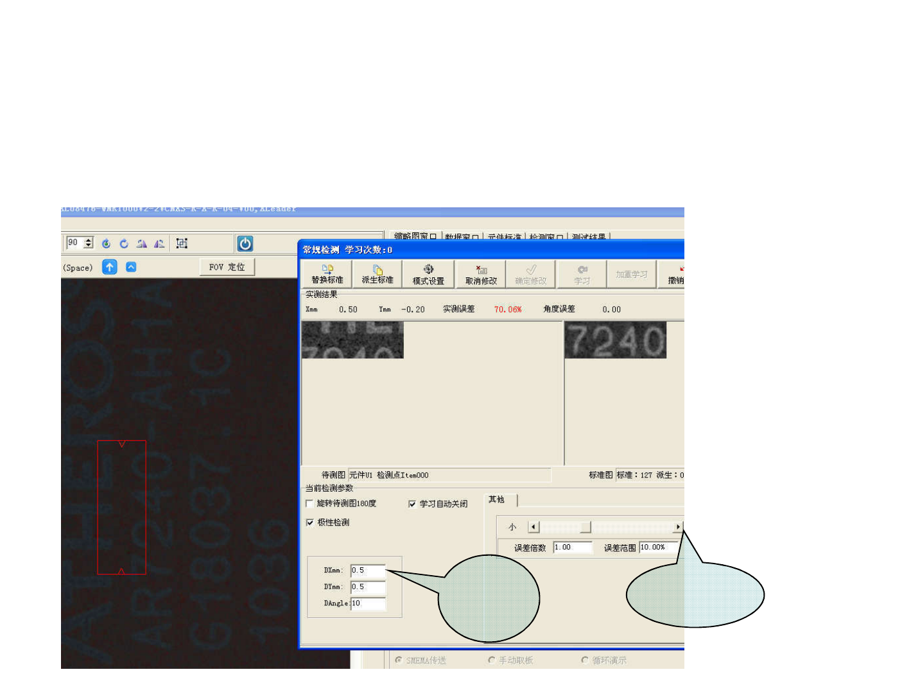Click the 角度误差 value 0.00
The image size is (920, 690).
pos(611,309)
